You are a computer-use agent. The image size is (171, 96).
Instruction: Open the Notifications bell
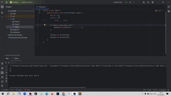point(169,7)
